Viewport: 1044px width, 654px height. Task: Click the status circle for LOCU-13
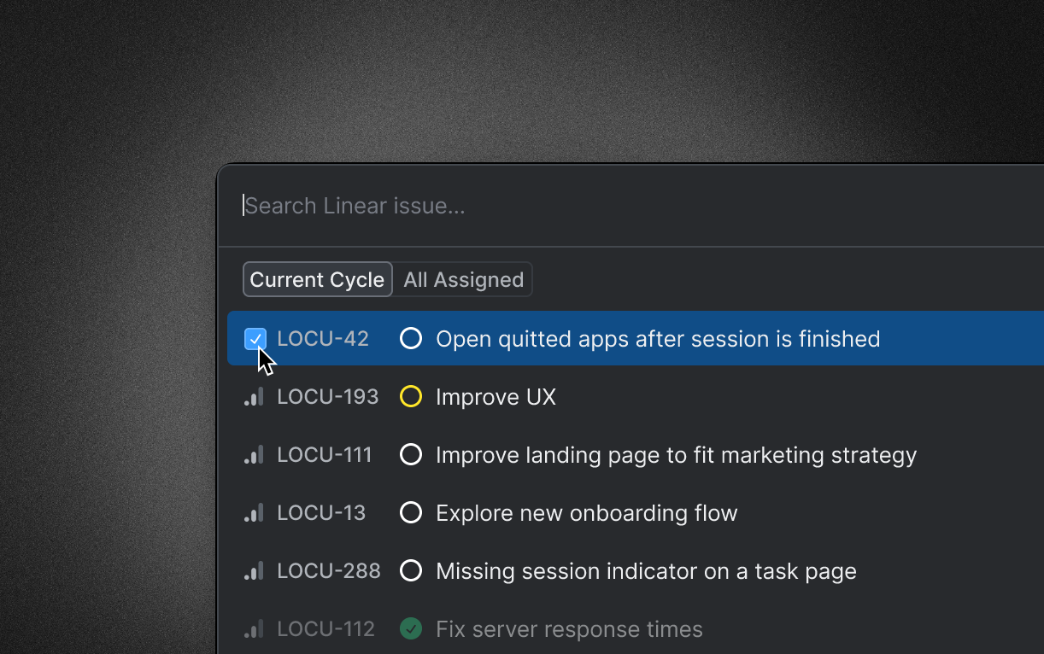click(x=411, y=513)
